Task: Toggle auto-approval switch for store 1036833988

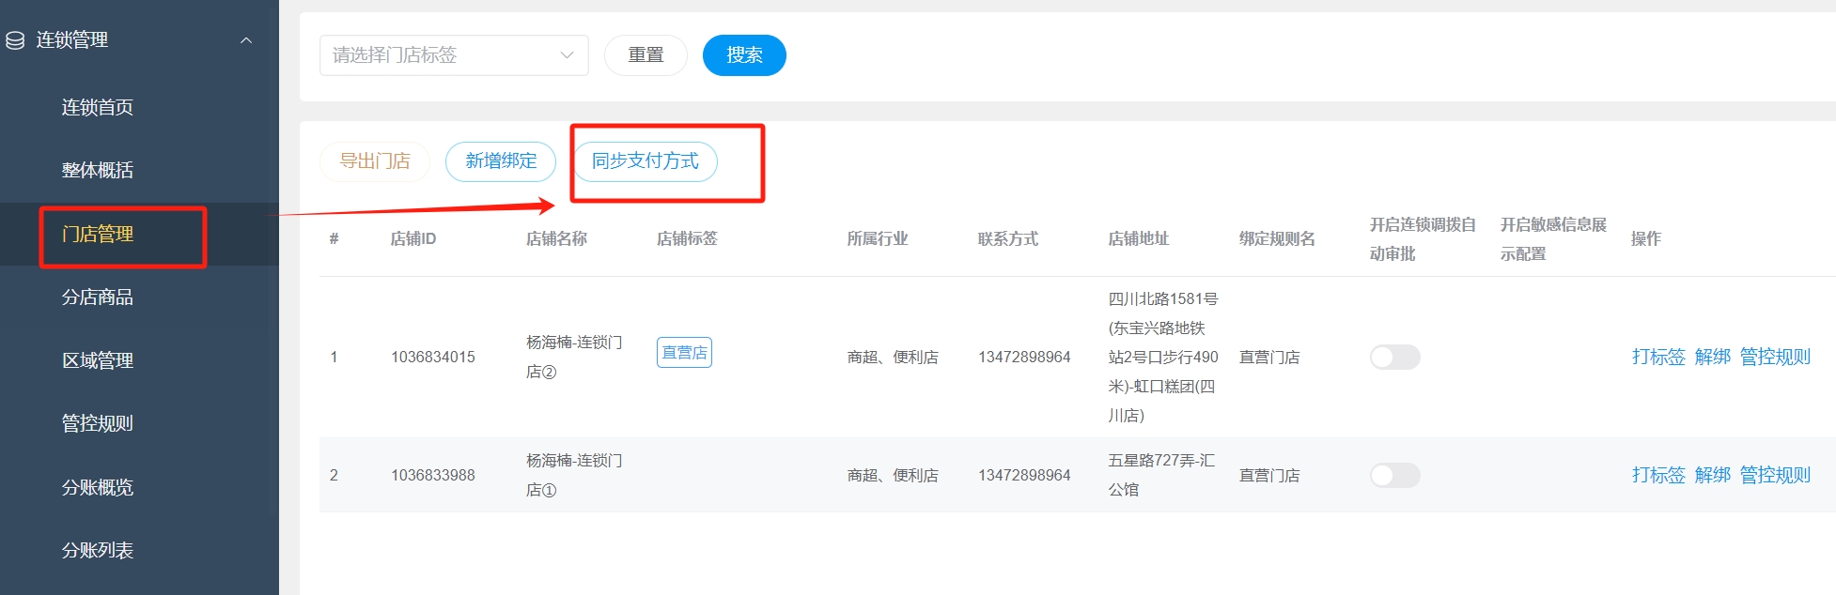Action: coord(1394,475)
